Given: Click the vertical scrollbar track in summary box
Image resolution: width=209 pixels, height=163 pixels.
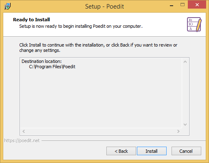Looking at the screenshot, I should tap(185, 93).
